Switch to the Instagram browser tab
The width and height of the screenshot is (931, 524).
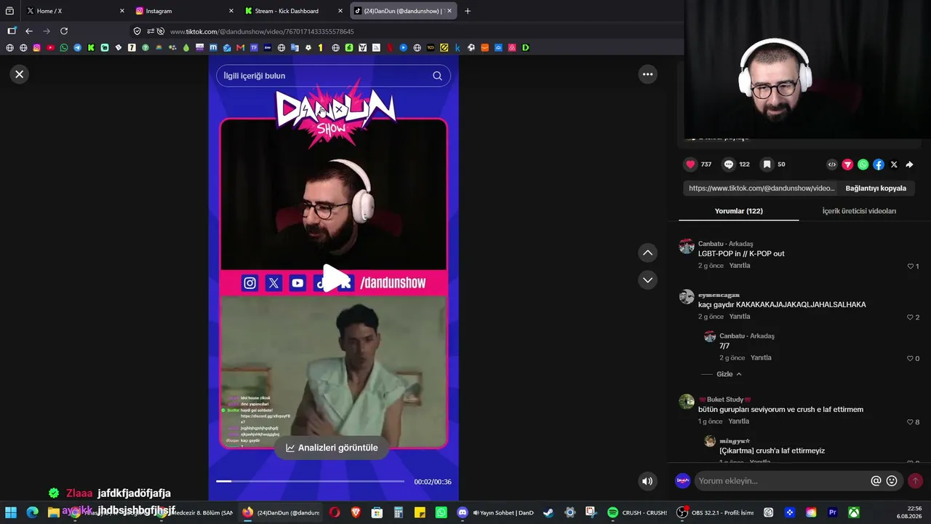tap(184, 11)
